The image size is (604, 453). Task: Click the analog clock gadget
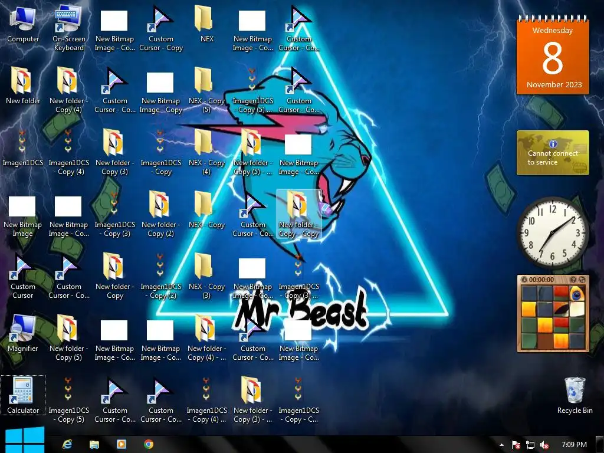pos(553,232)
